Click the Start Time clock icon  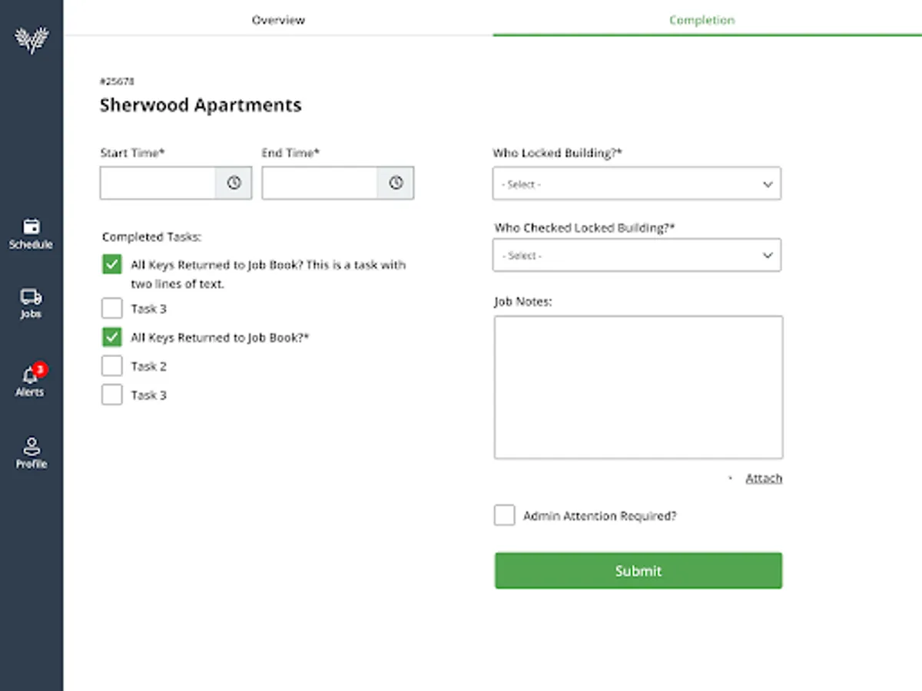pyautogui.click(x=234, y=183)
